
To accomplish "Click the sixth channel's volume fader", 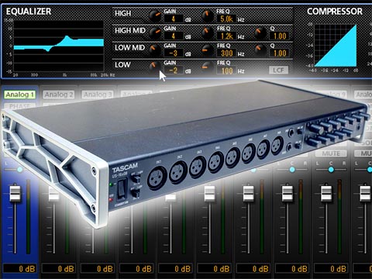I will [x=209, y=193].
